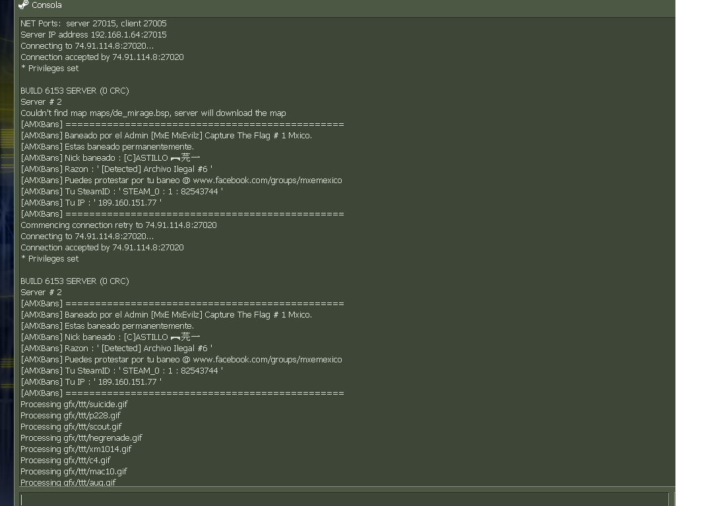Click the Couldn't find map de_mirage.bsp line
Image resolution: width=717 pixels, height=506 pixels.
(x=153, y=113)
